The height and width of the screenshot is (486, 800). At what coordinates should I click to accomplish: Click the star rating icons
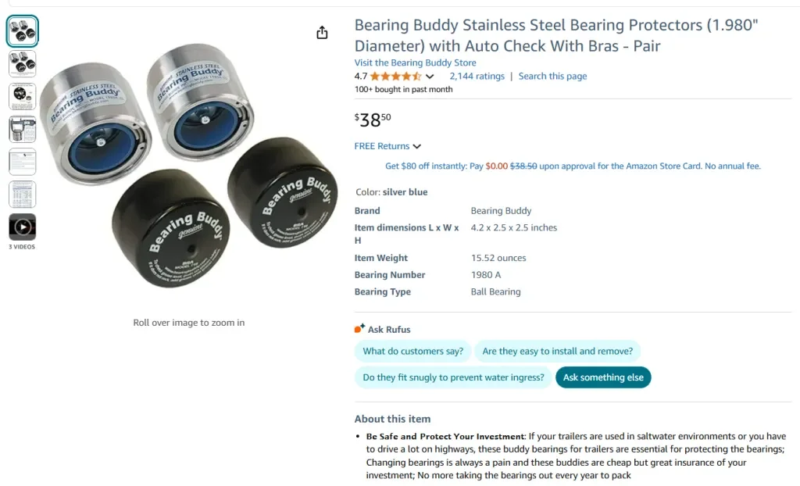[395, 77]
